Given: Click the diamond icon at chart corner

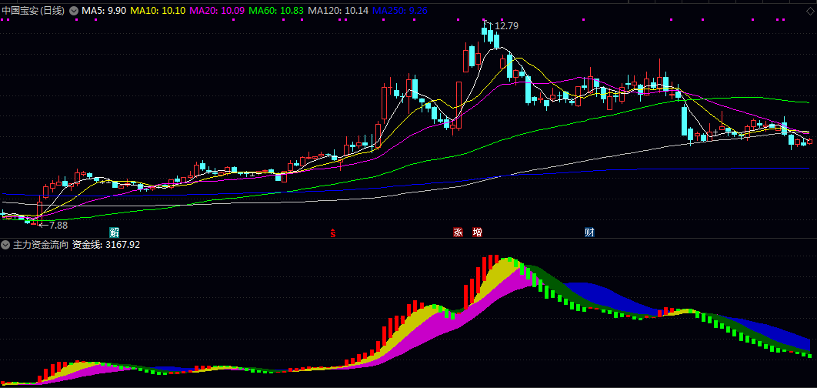Looking at the screenshot, I should (x=810, y=11).
